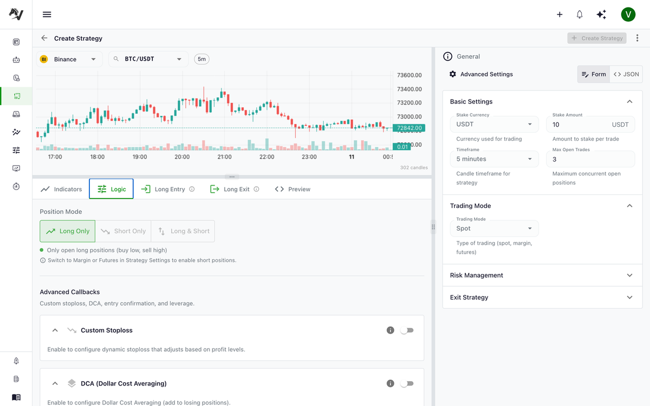Image resolution: width=650 pixels, height=406 pixels.
Task: Open notifications bell in the top bar
Action: (580, 15)
